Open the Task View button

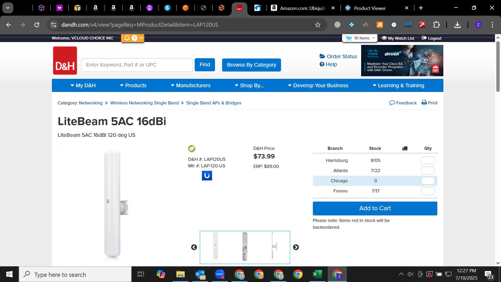point(141,274)
